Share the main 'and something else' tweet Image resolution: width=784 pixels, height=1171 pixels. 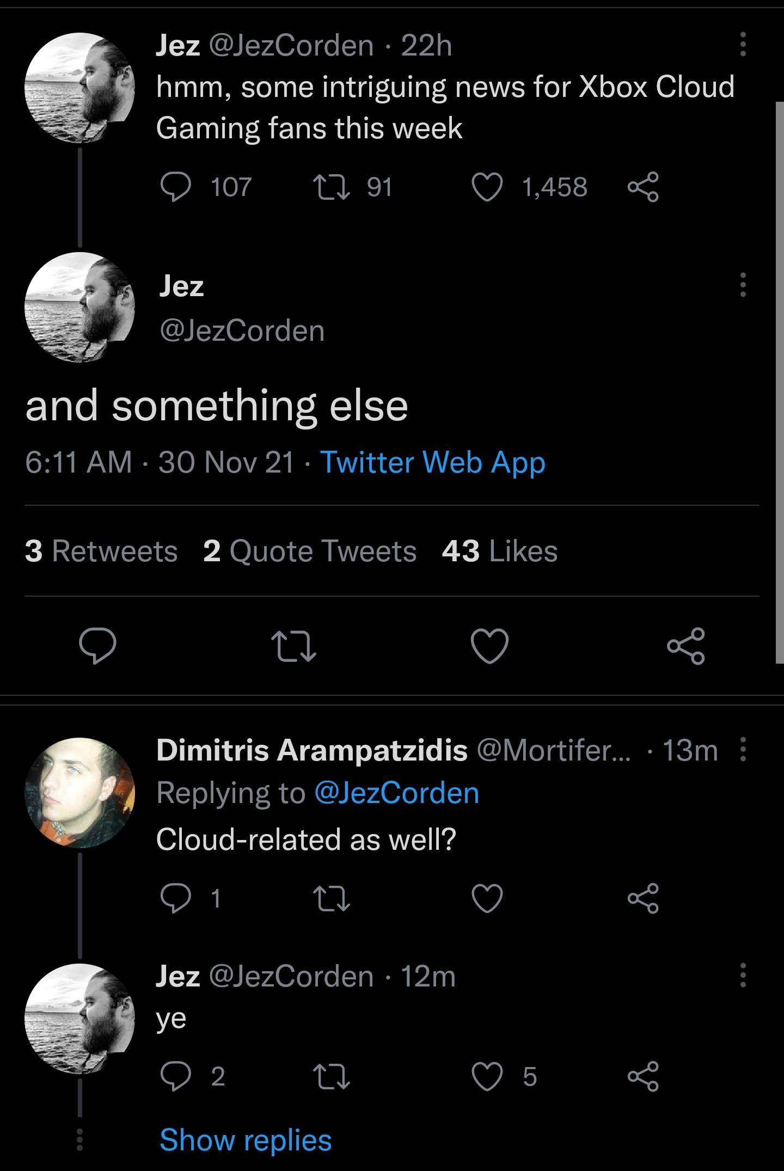[x=685, y=646]
